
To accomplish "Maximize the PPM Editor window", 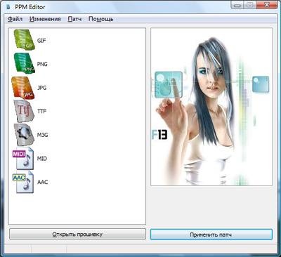I will tap(249, 5).
